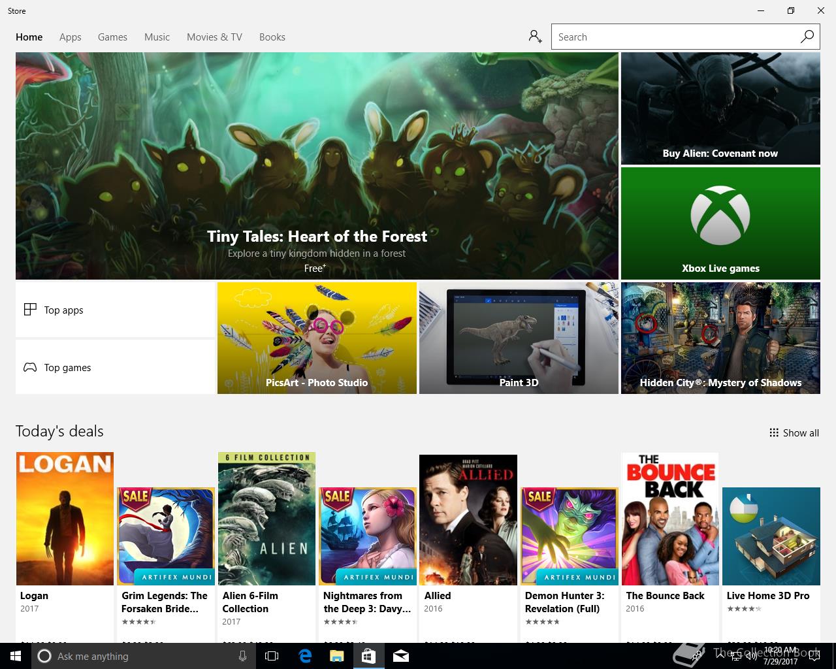Launch Microsoft Edge from the taskbar
This screenshot has width=836, height=669.
pos(305,656)
